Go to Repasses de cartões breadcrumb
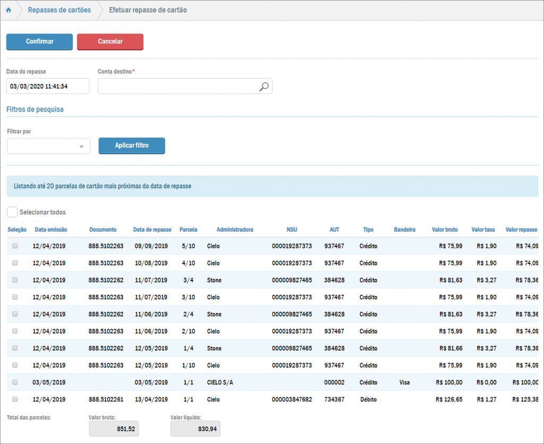Screen dimensions: 544x444 tap(59, 10)
